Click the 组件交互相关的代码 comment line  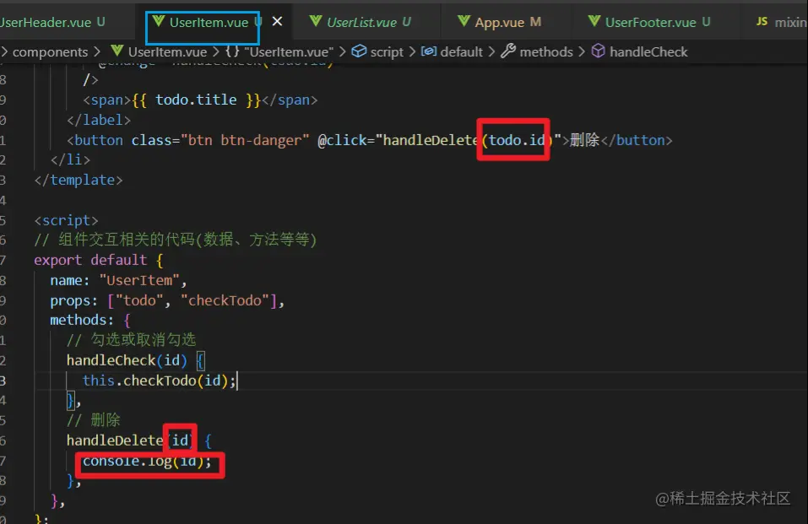click(176, 240)
